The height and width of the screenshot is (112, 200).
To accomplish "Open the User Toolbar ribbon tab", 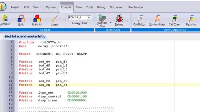I will (135, 7).
